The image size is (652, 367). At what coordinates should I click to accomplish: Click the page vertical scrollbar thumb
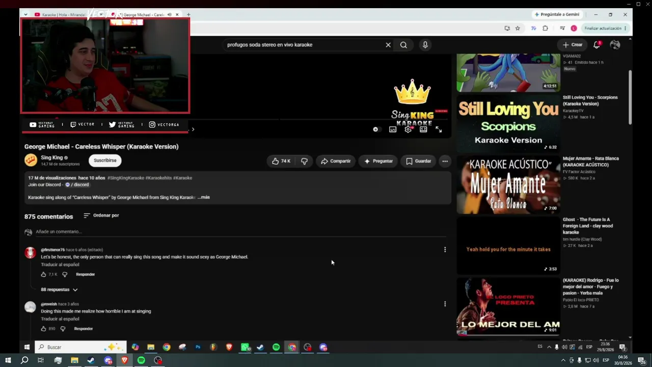click(630, 97)
